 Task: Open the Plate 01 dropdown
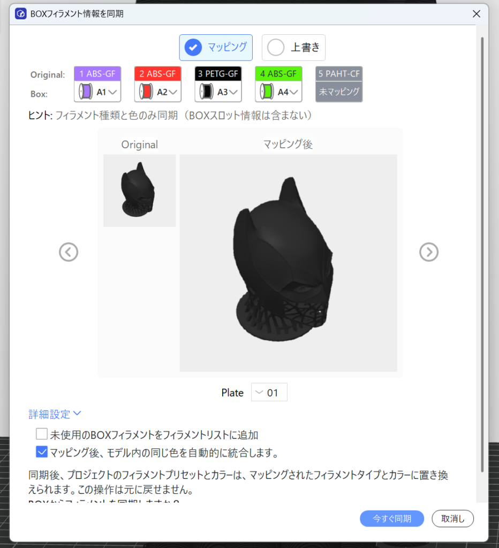pos(269,392)
